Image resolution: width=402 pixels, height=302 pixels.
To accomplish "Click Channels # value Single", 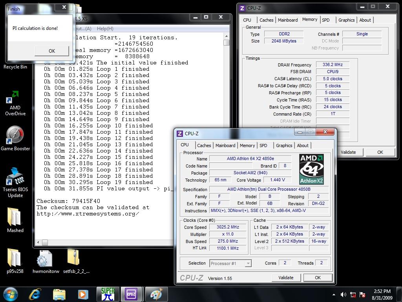I will (x=362, y=34).
